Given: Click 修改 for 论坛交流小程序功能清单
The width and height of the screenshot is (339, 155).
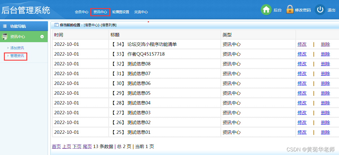Looking at the screenshot, I should 302,44.
